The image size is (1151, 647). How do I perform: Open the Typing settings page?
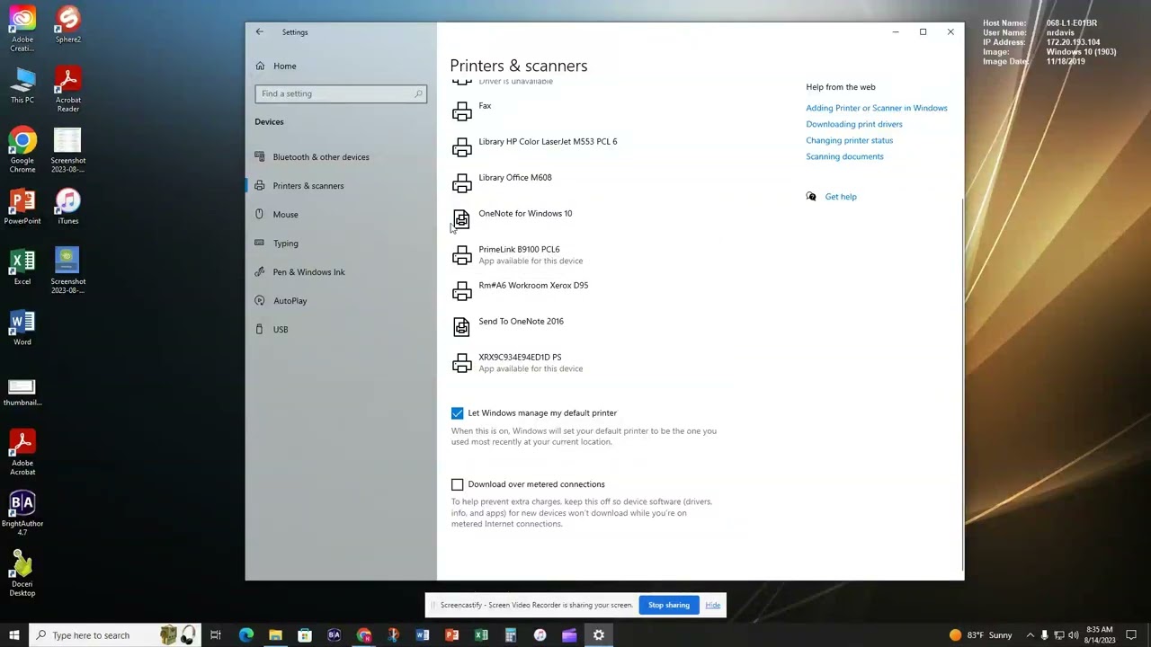[340, 244]
